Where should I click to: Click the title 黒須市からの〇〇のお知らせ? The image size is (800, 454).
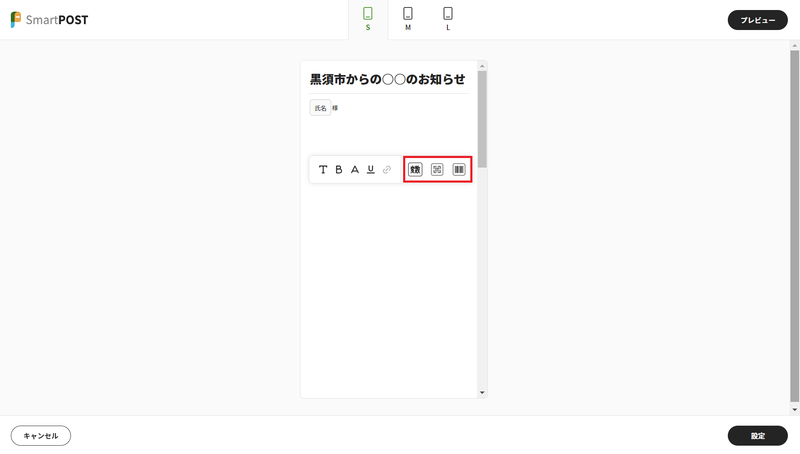click(387, 79)
